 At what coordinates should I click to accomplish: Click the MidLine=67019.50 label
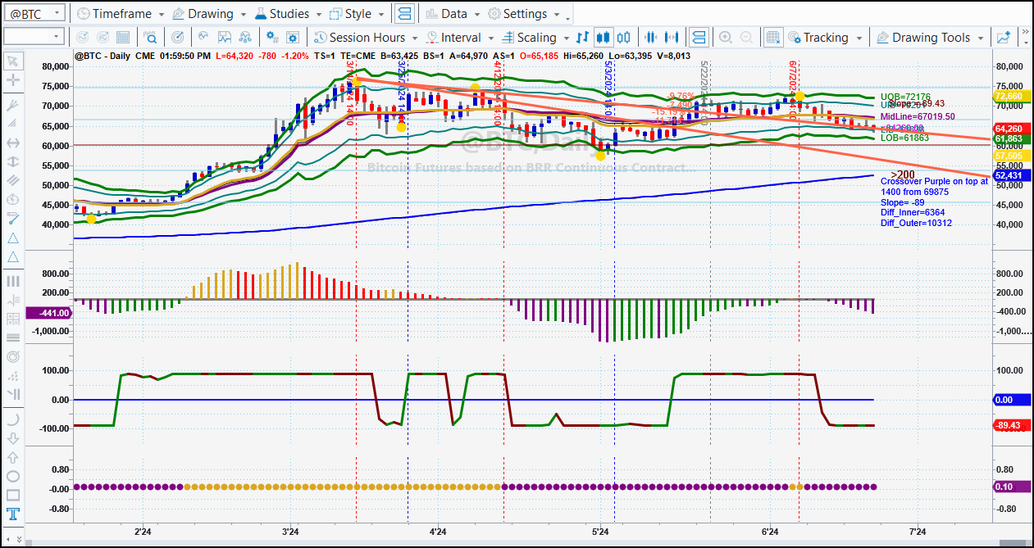tap(918, 117)
